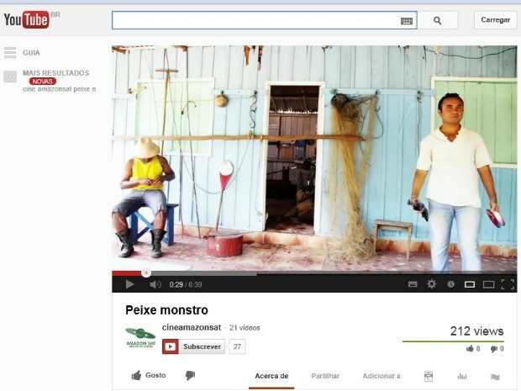Open player settings gear icon
The image size is (521, 391).
pos(432,284)
